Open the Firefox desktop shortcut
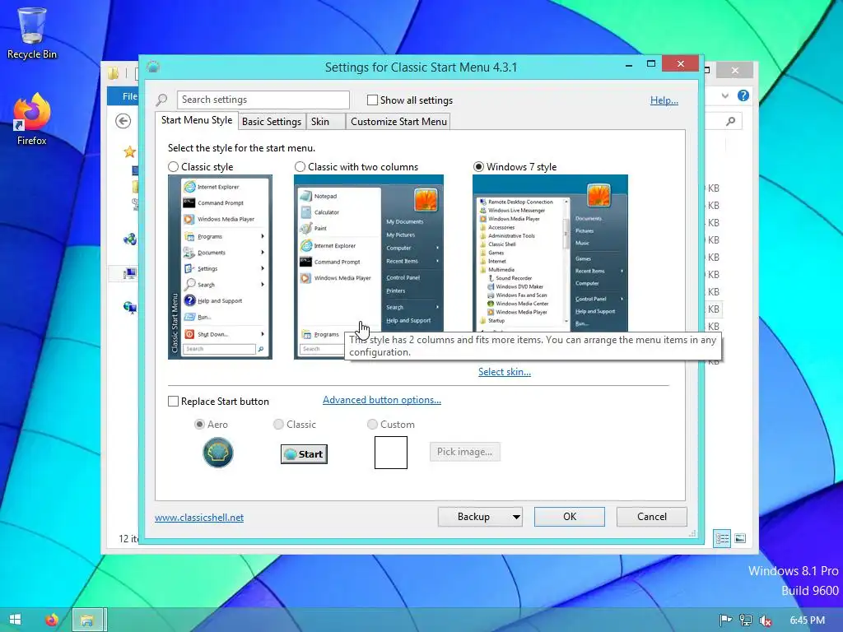The width and height of the screenshot is (843, 632). pos(32,119)
